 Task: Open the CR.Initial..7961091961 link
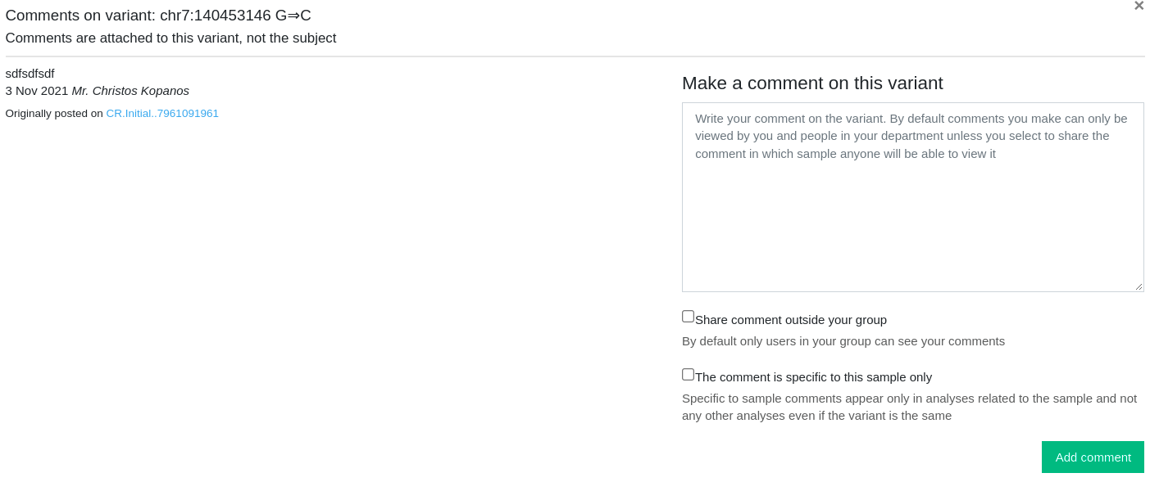162,114
